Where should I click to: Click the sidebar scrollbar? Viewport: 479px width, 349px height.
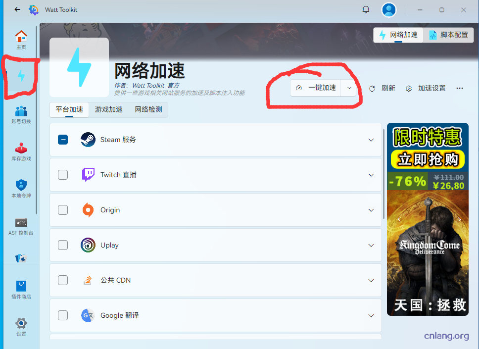(x=36, y=120)
